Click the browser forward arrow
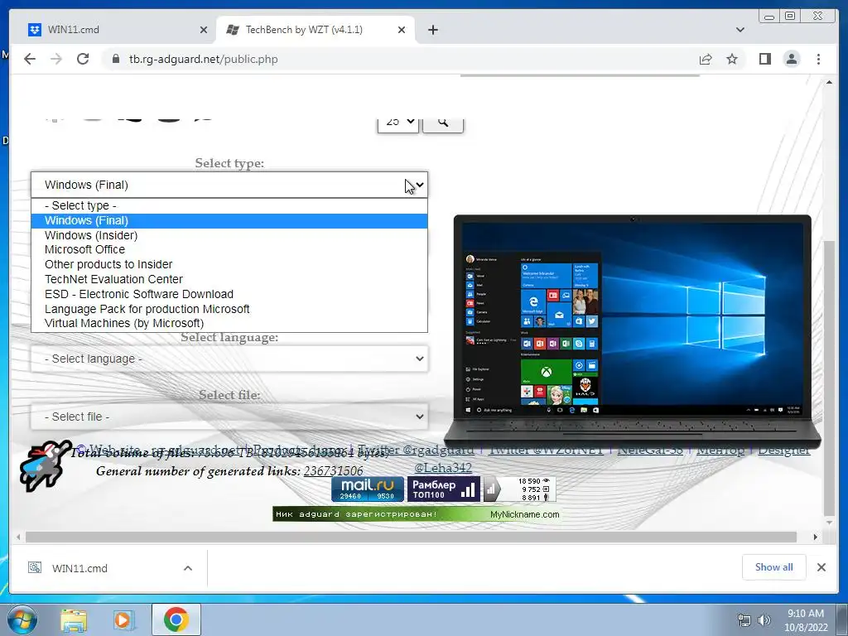 56,59
